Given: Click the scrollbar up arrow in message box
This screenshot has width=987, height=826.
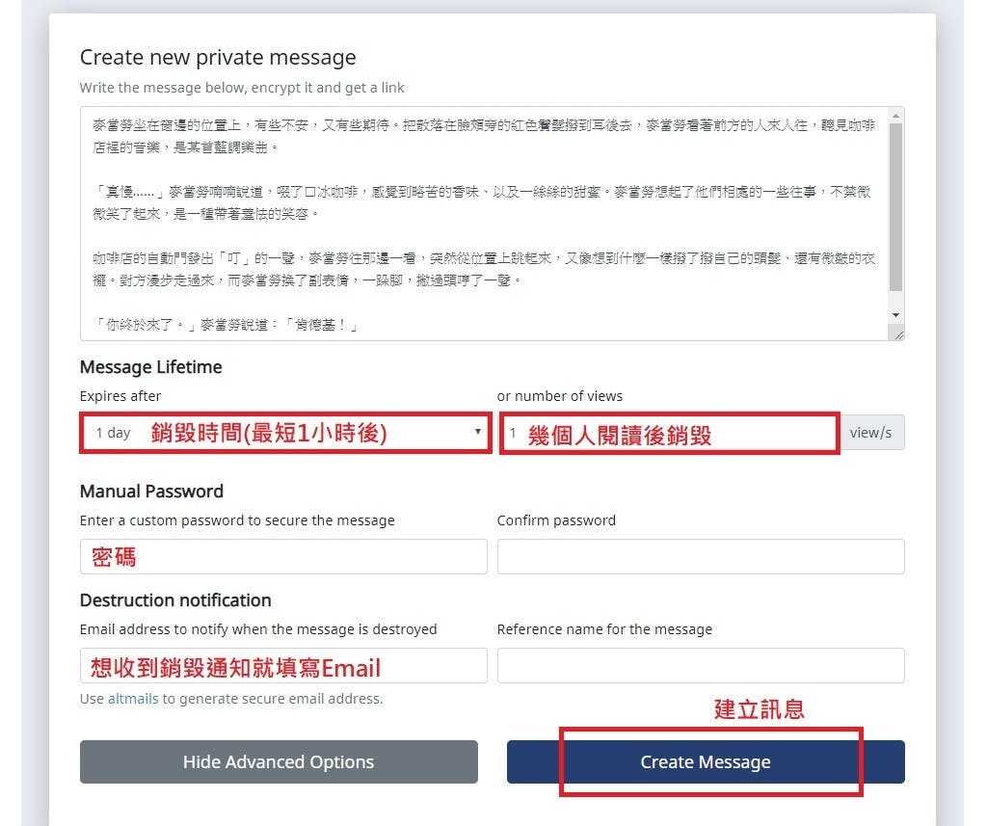Looking at the screenshot, I should click(895, 116).
